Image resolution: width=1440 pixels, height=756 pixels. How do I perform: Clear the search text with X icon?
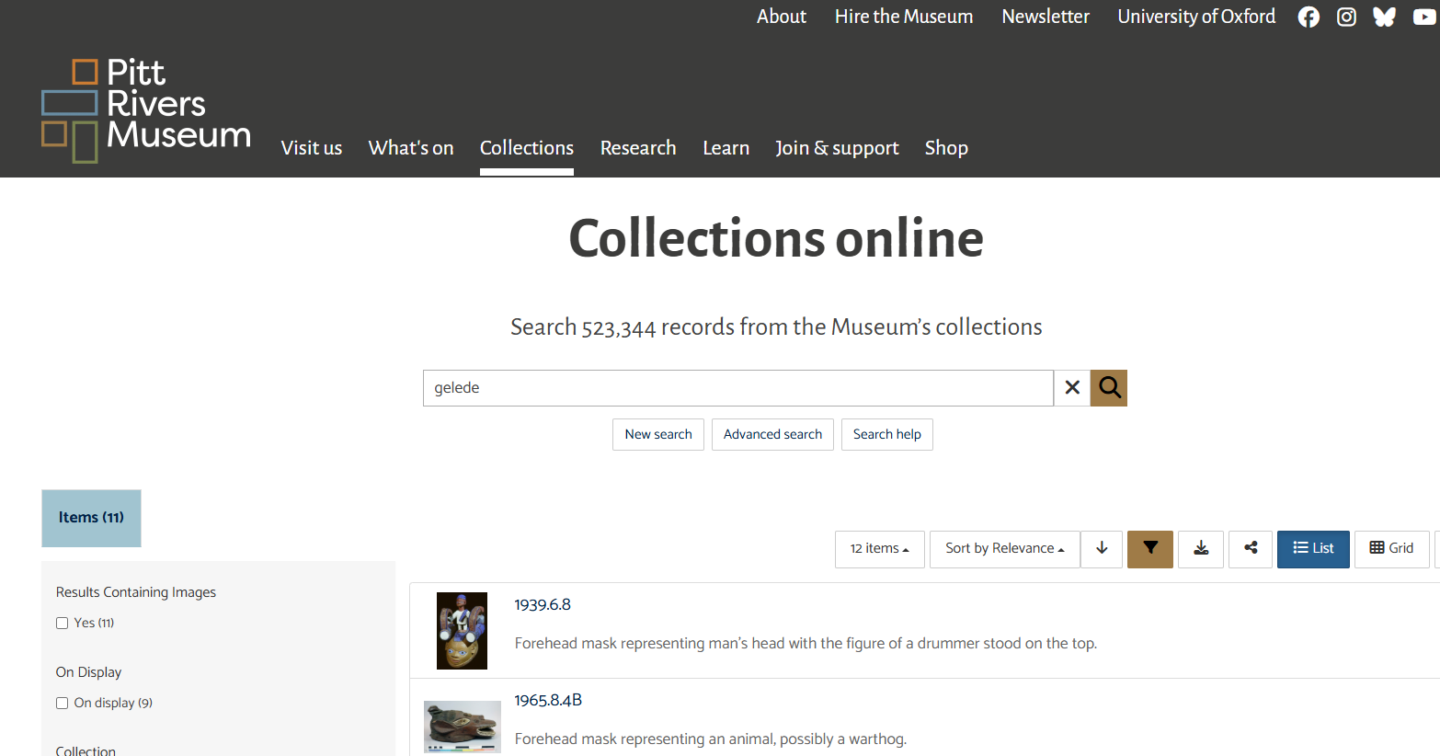(1072, 388)
